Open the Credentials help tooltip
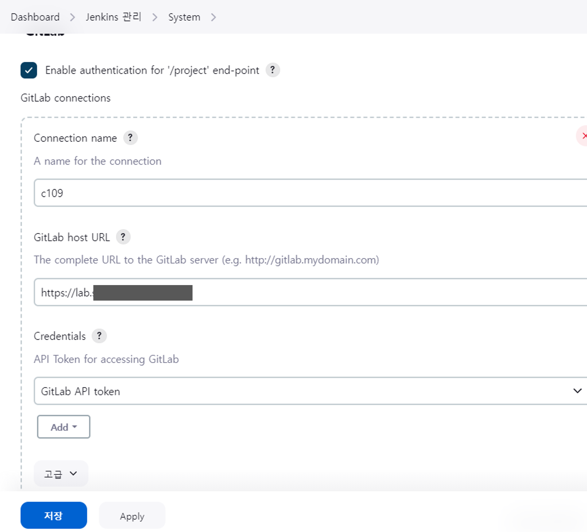The image size is (587, 532). click(x=99, y=336)
